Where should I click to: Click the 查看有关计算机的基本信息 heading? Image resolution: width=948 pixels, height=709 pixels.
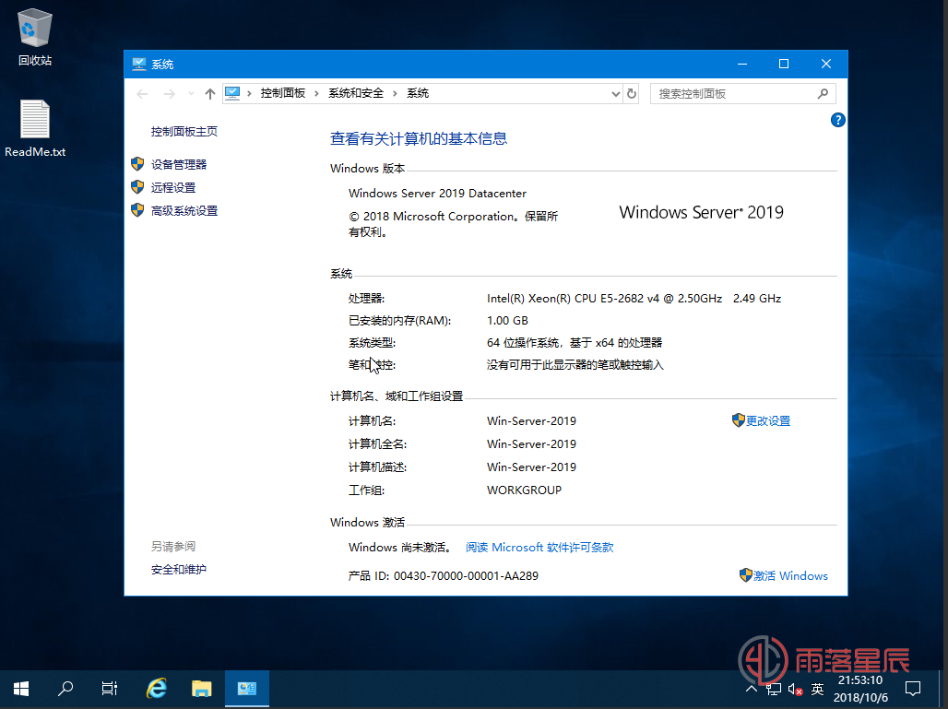(x=419, y=138)
